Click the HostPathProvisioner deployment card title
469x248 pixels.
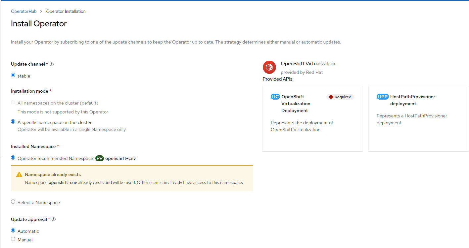pos(413,100)
